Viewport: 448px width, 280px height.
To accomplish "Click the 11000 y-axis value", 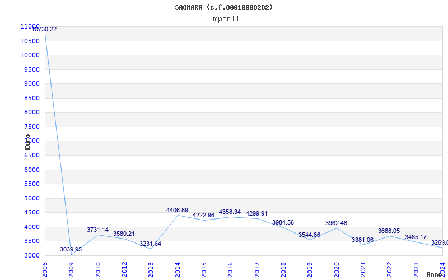I will [30, 26].
